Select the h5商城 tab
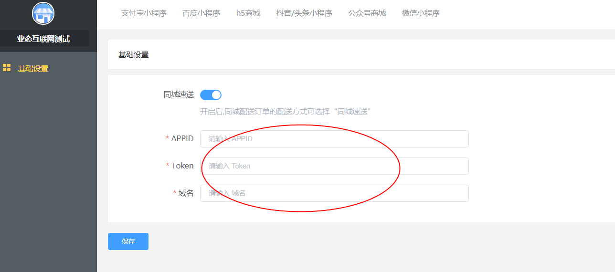 point(248,13)
